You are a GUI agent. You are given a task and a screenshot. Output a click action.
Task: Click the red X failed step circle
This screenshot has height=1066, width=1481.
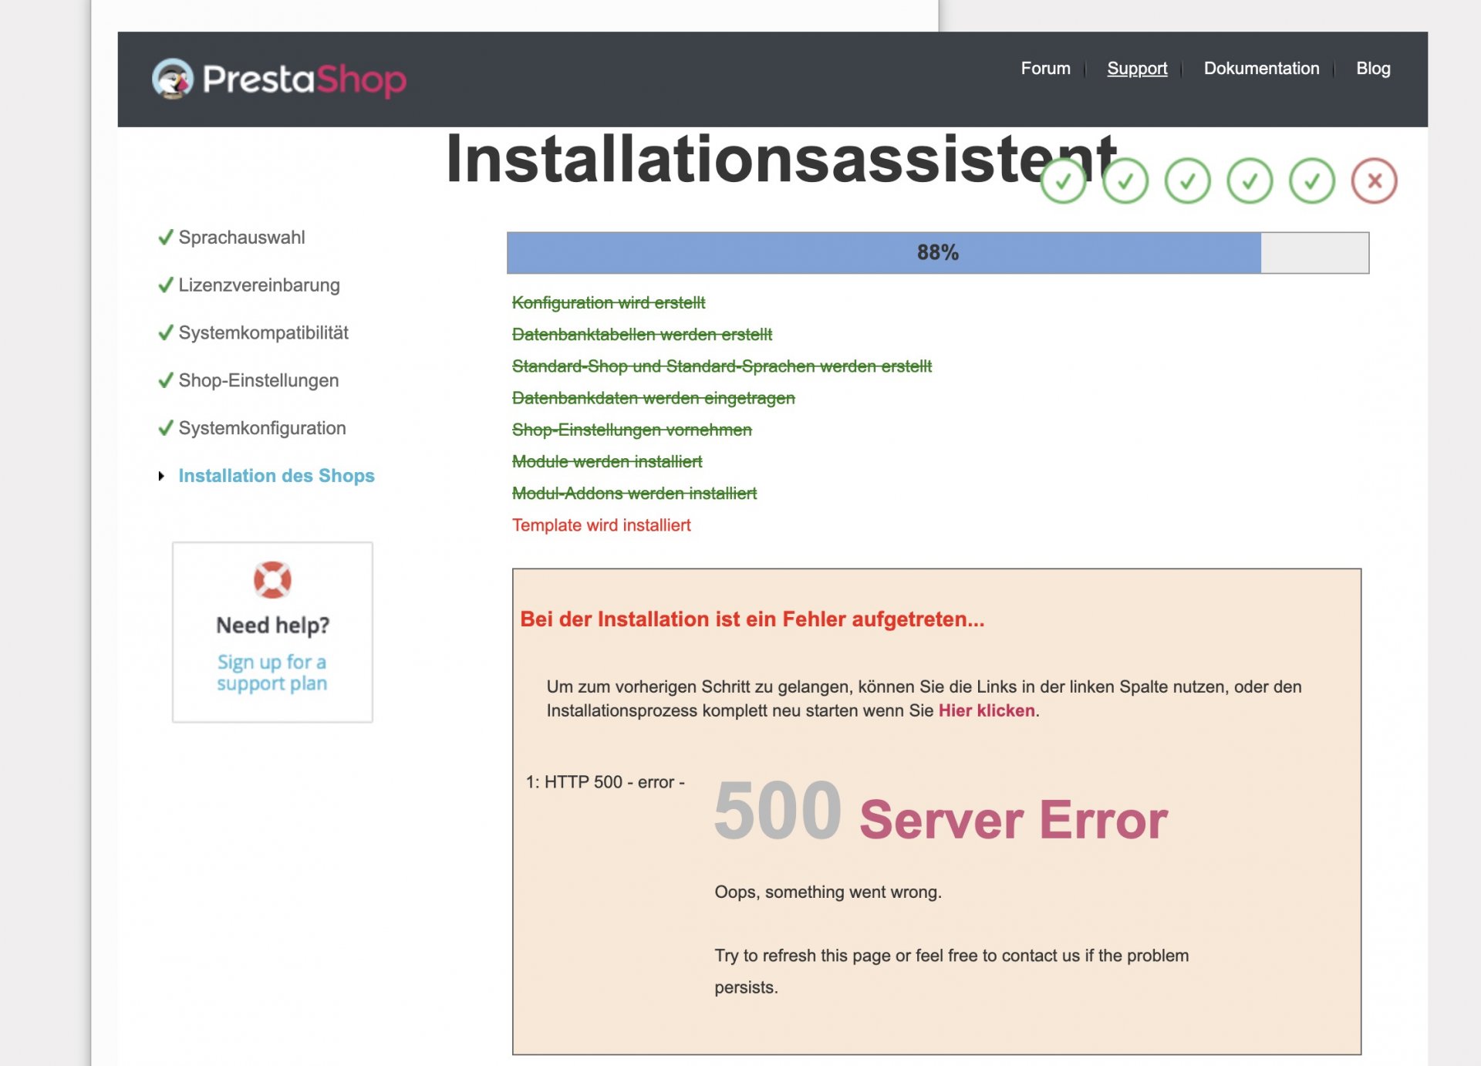tap(1374, 181)
